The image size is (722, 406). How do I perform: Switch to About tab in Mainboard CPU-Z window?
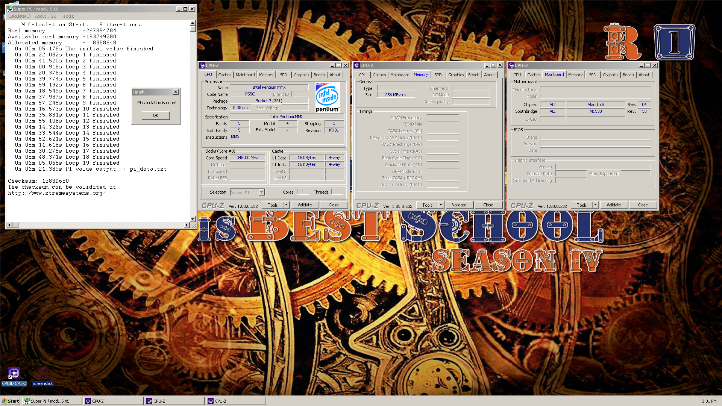pos(644,75)
